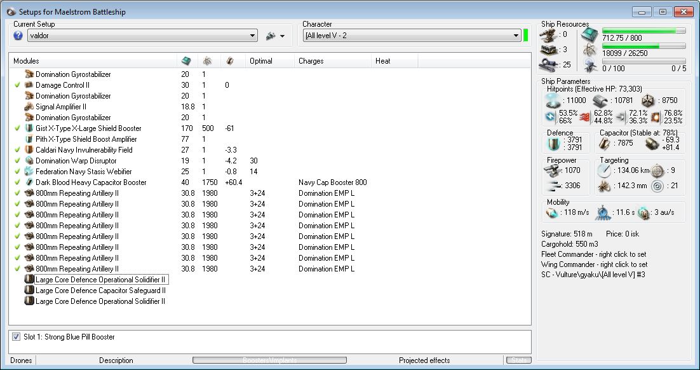Click the Domination Warp Disruptor icon

[29, 161]
